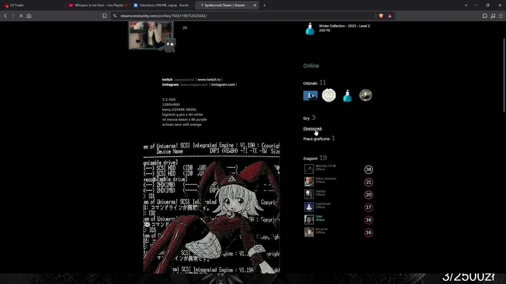Click the page vertical scrollbar
Screen dimensions: 506x284
[504, 75]
